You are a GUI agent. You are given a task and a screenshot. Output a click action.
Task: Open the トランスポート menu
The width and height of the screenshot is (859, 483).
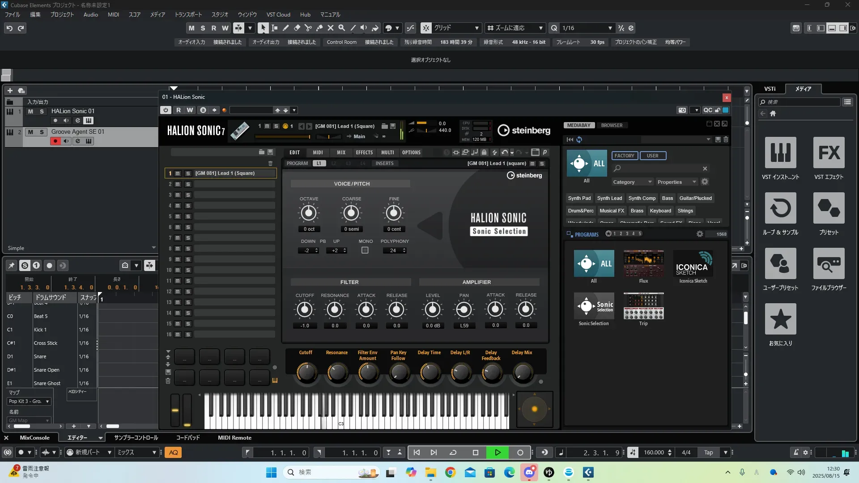point(188,15)
